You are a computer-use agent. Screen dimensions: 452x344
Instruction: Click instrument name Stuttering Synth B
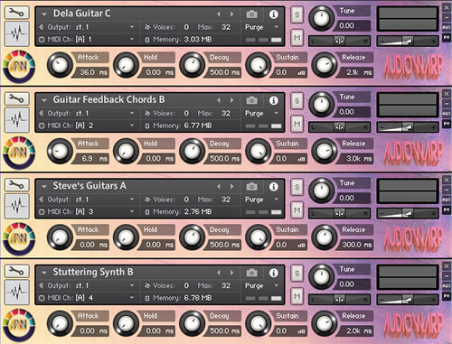pyautogui.click(x=93, y=272)
